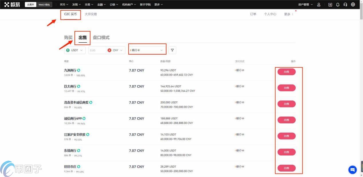Select the C2C 买币 tab

(x=70, y=14)
